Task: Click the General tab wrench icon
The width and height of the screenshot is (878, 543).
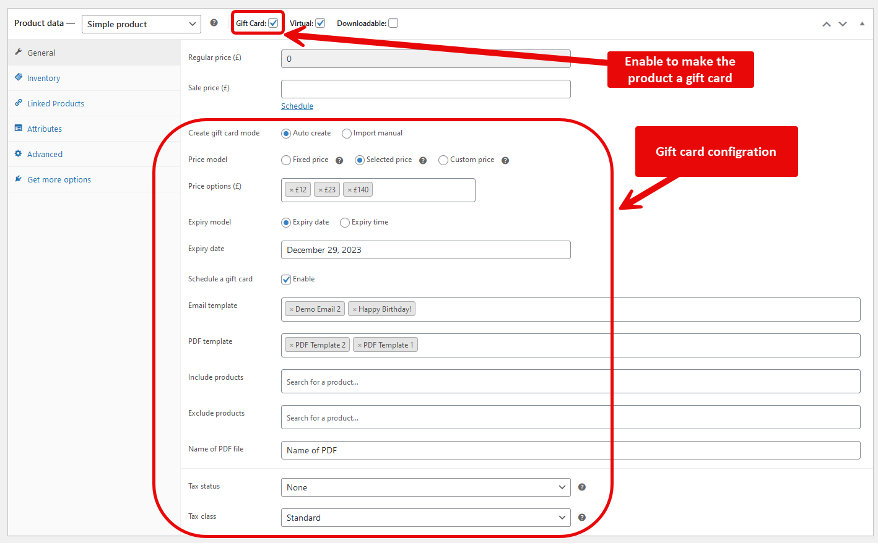Action: point(19,52)
